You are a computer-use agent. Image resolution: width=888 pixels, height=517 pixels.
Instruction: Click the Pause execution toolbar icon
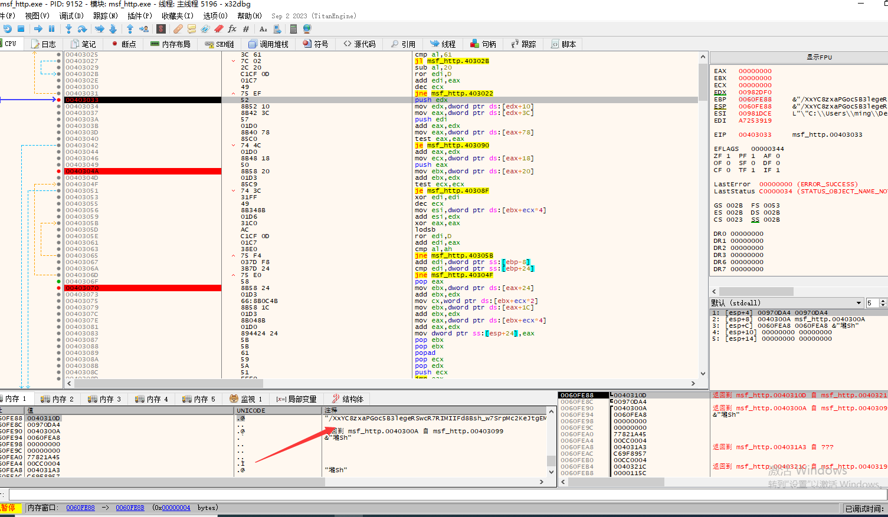tap(52, 28)
